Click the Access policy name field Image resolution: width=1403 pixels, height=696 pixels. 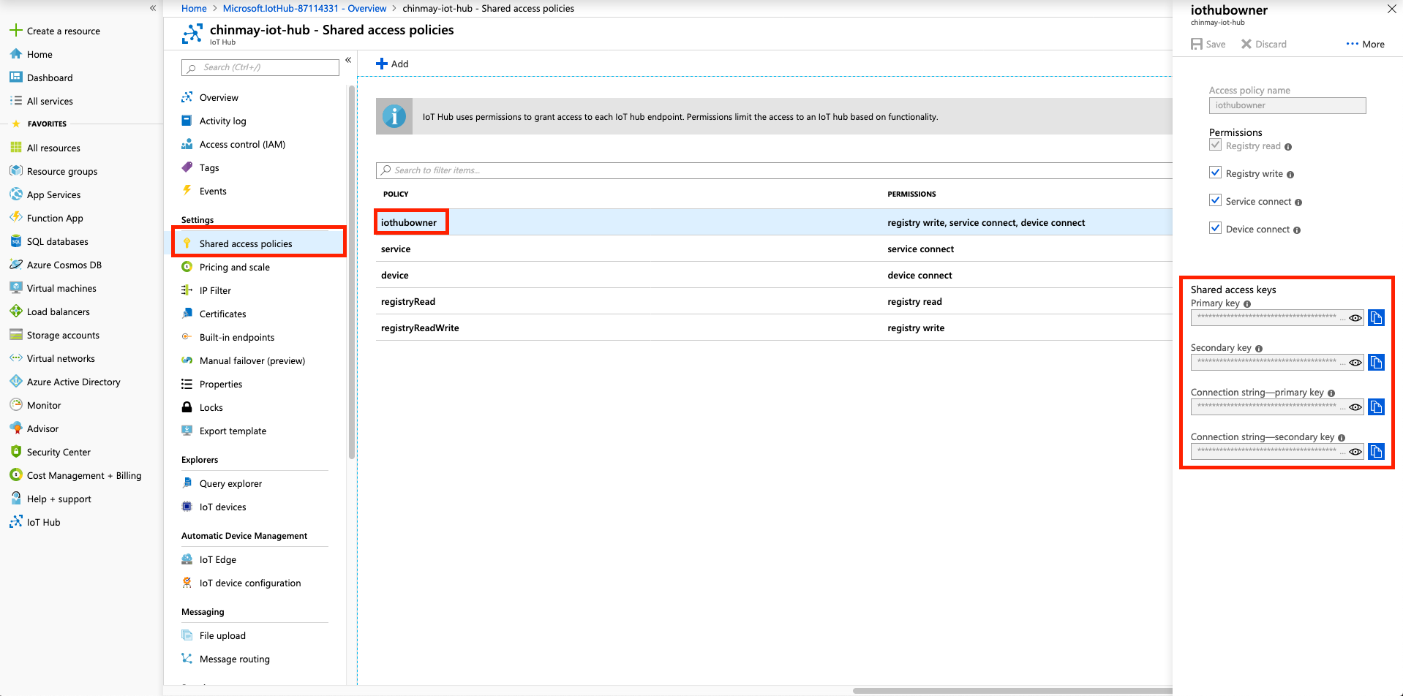point(1287,105)
